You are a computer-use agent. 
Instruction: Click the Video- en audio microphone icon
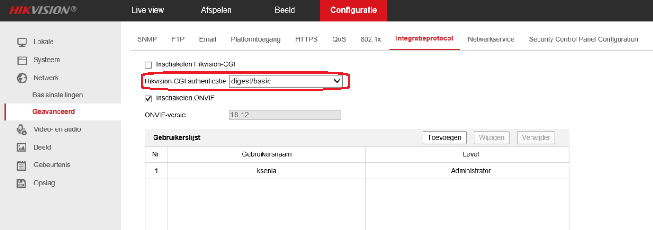click(x=22, y=130)
